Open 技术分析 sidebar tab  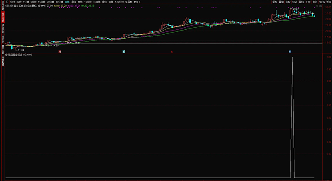[x=3, y=17]
